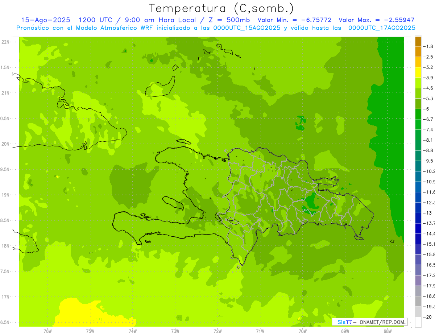The height and width of the screenshot is (336, 435).
Task: Click the yellow legend band between -3.2 and -3.9
Action: (x=418, y=72)
